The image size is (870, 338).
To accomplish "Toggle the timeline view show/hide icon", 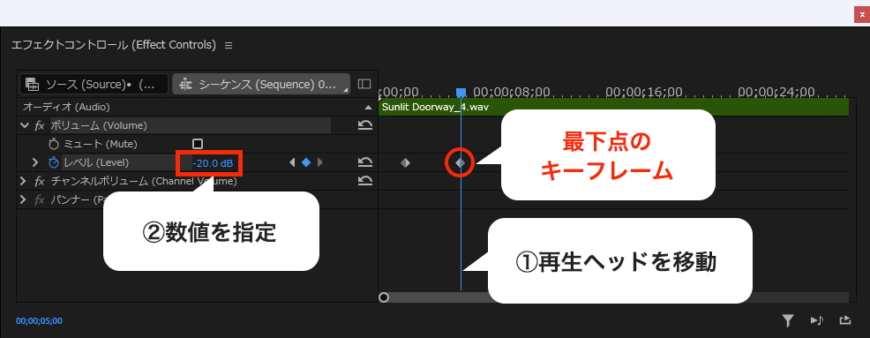I will (x=364, y=84).
